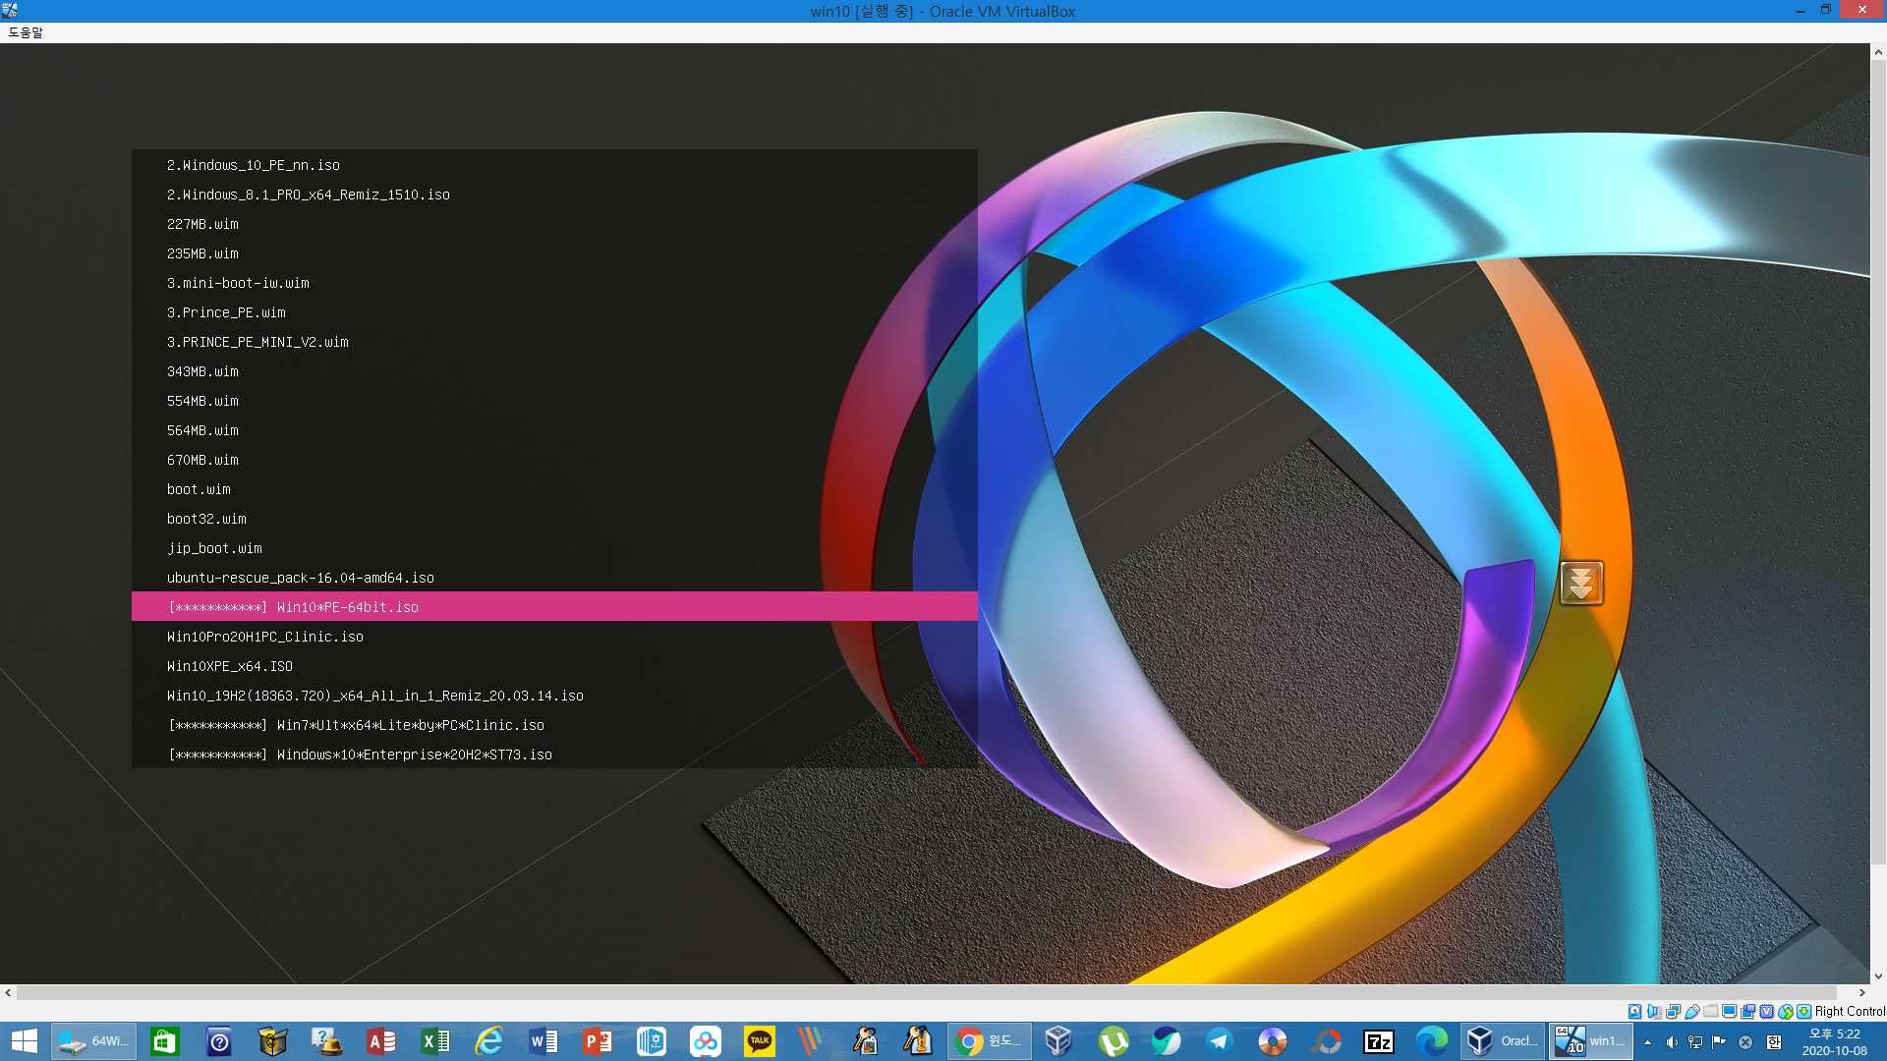Choose the 227MB.wim entry

click(554, 224)
